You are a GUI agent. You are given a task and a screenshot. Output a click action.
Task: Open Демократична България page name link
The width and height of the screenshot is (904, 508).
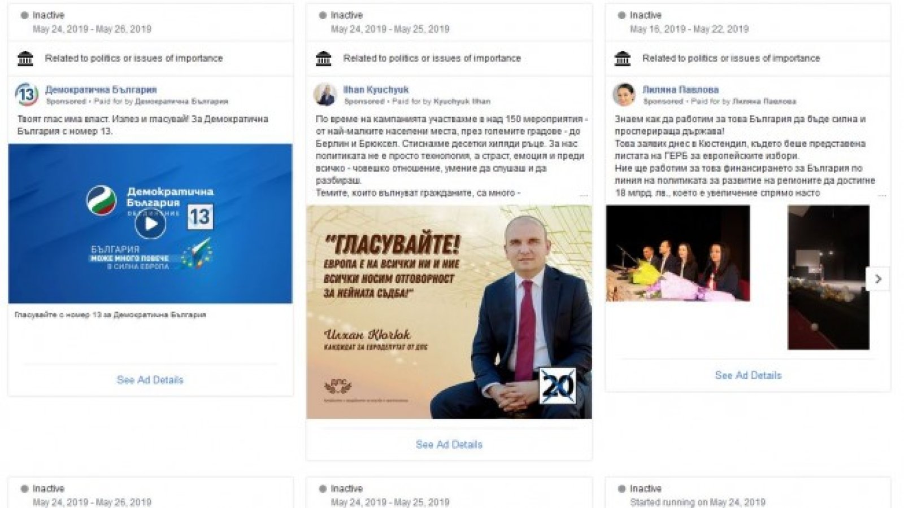(101, 90)
